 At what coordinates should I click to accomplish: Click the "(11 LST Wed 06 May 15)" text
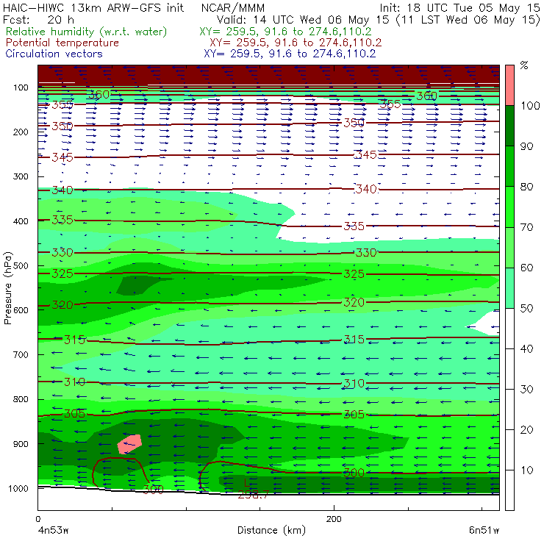(468, 20)
